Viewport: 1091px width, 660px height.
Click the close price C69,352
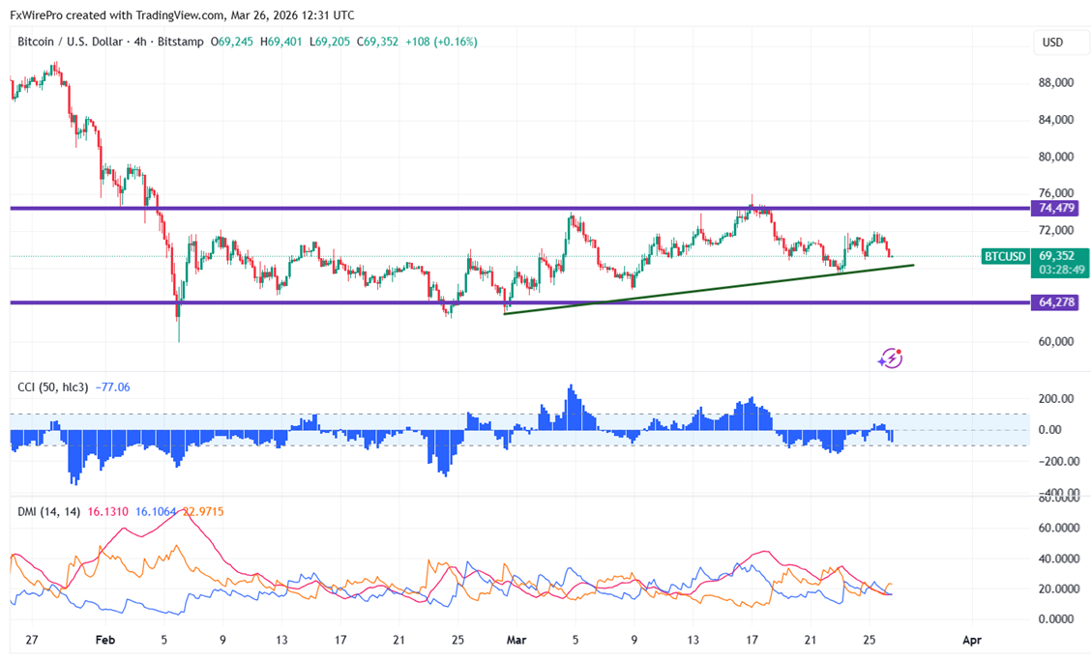[378, 42]
